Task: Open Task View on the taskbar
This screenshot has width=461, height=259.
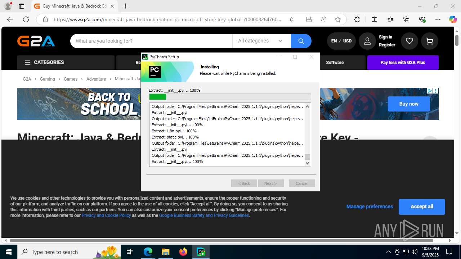Action: click(130, 252)
